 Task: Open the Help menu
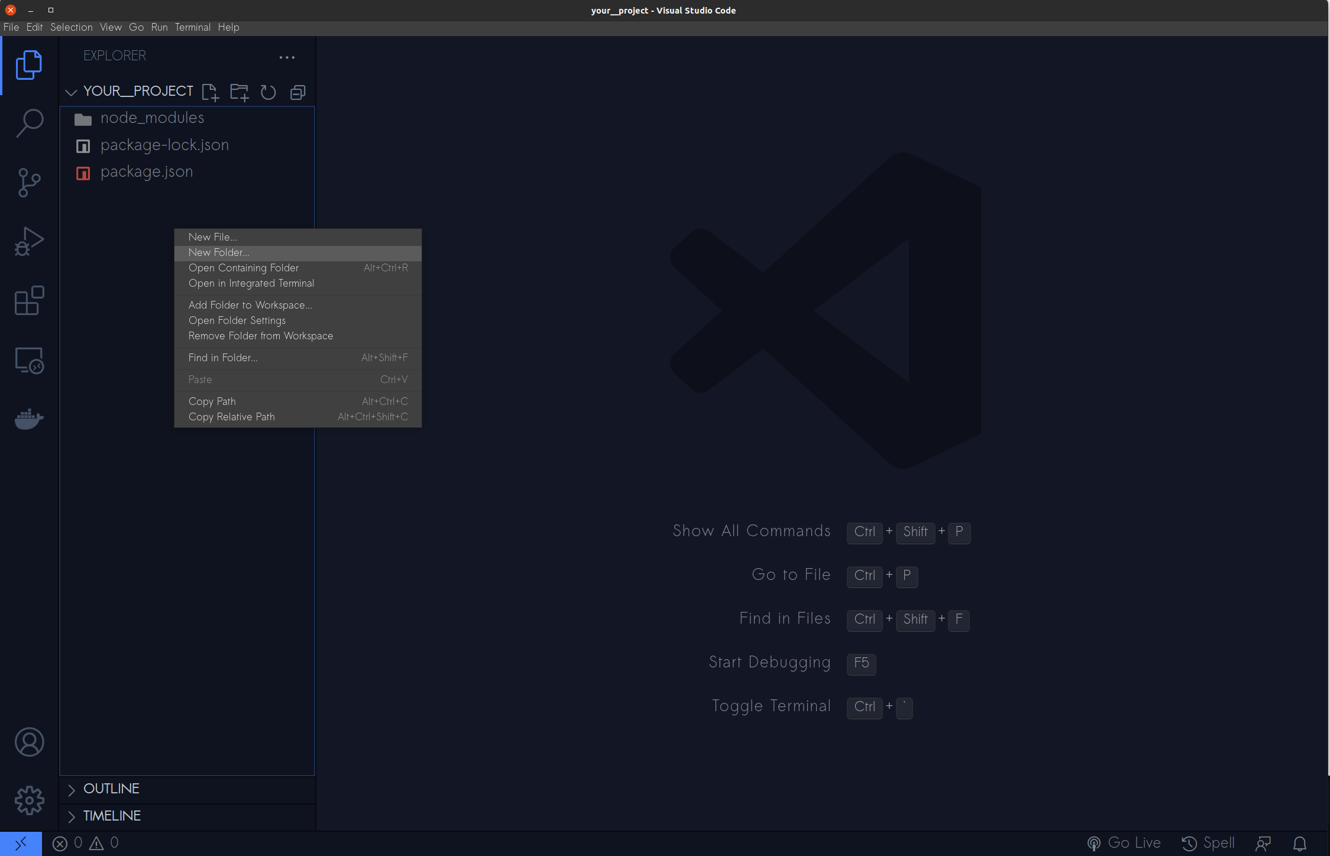[x=228, y=27]
